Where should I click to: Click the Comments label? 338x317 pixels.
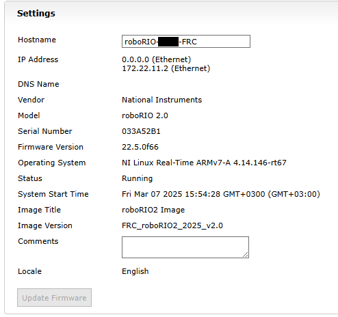point(38,241)
